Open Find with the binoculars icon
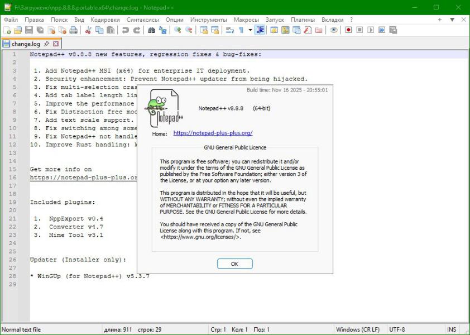 [151, 30]
